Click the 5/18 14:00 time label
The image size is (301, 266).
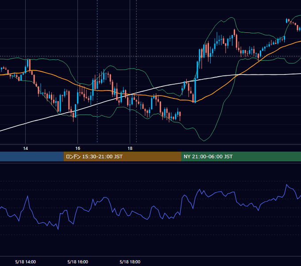(26, 262)
